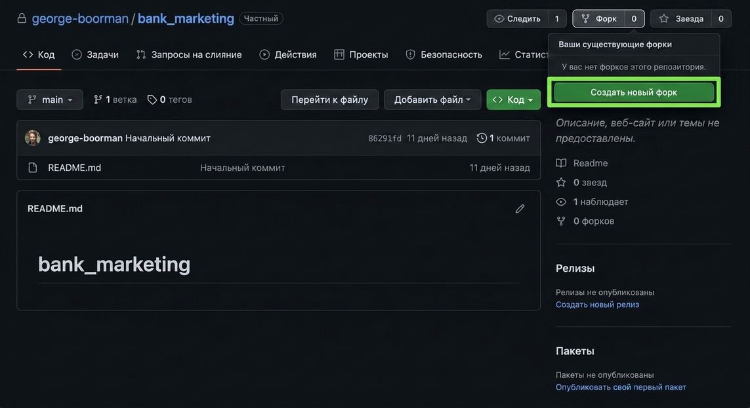The height and width of the screenshot is (408, 750).
Task: Open README.md in the file list
Action: coord(74,168)
